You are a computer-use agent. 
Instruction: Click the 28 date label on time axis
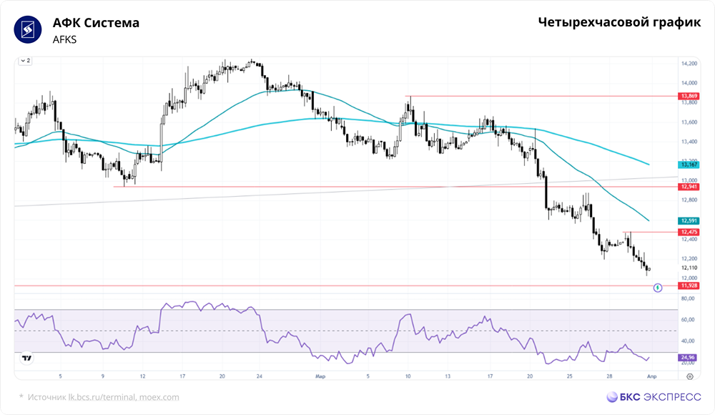pyautogui.click(x=610, y=376)
